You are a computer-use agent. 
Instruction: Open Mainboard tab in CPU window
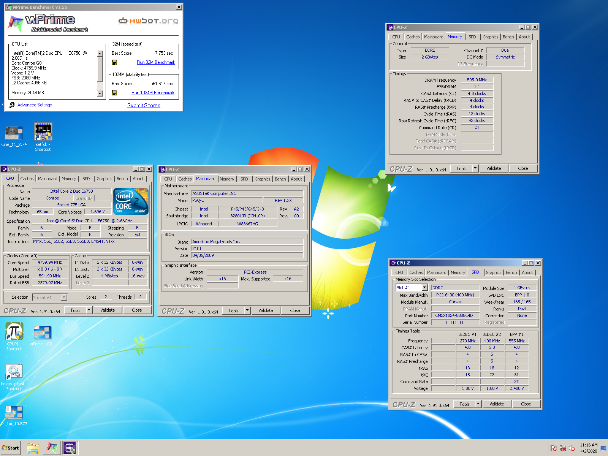(47, 179)
